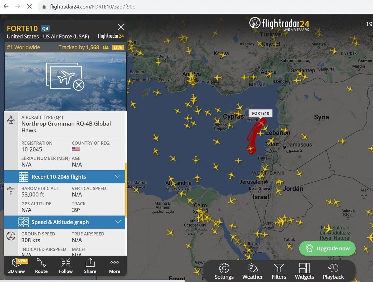Click the Damascus label on map
Screen dimensions: 373x282
(299, 145)
